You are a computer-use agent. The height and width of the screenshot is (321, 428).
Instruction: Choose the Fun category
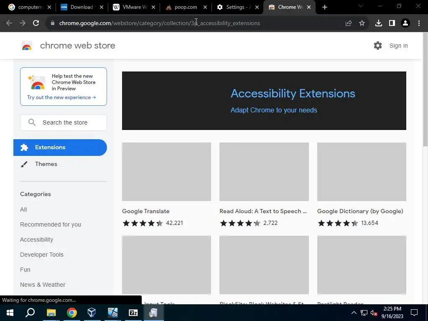(25, 270)
